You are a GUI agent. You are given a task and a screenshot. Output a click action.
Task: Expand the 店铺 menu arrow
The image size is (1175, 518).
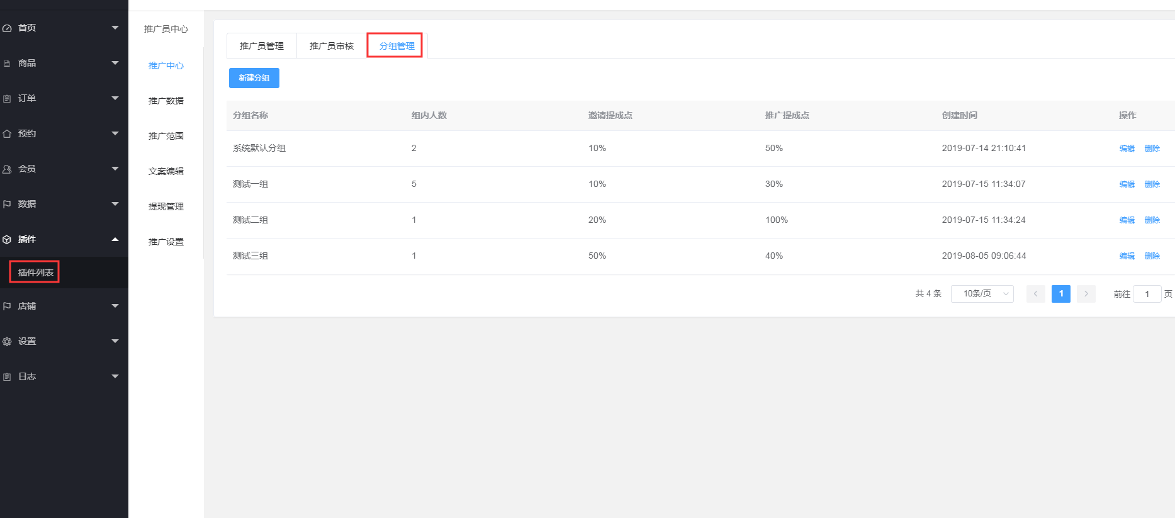(x=115, y=306)
